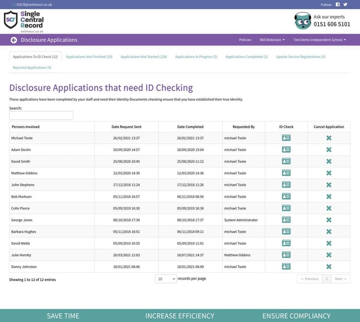Go to Next page of entries

pyautogui.click(x=340, y=279)
